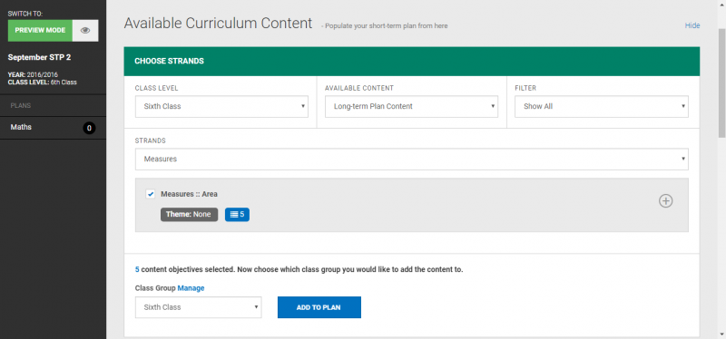Screen dimensions: 726x339
Task: Click the September STP 2 title
Action: tap(39, 57)
